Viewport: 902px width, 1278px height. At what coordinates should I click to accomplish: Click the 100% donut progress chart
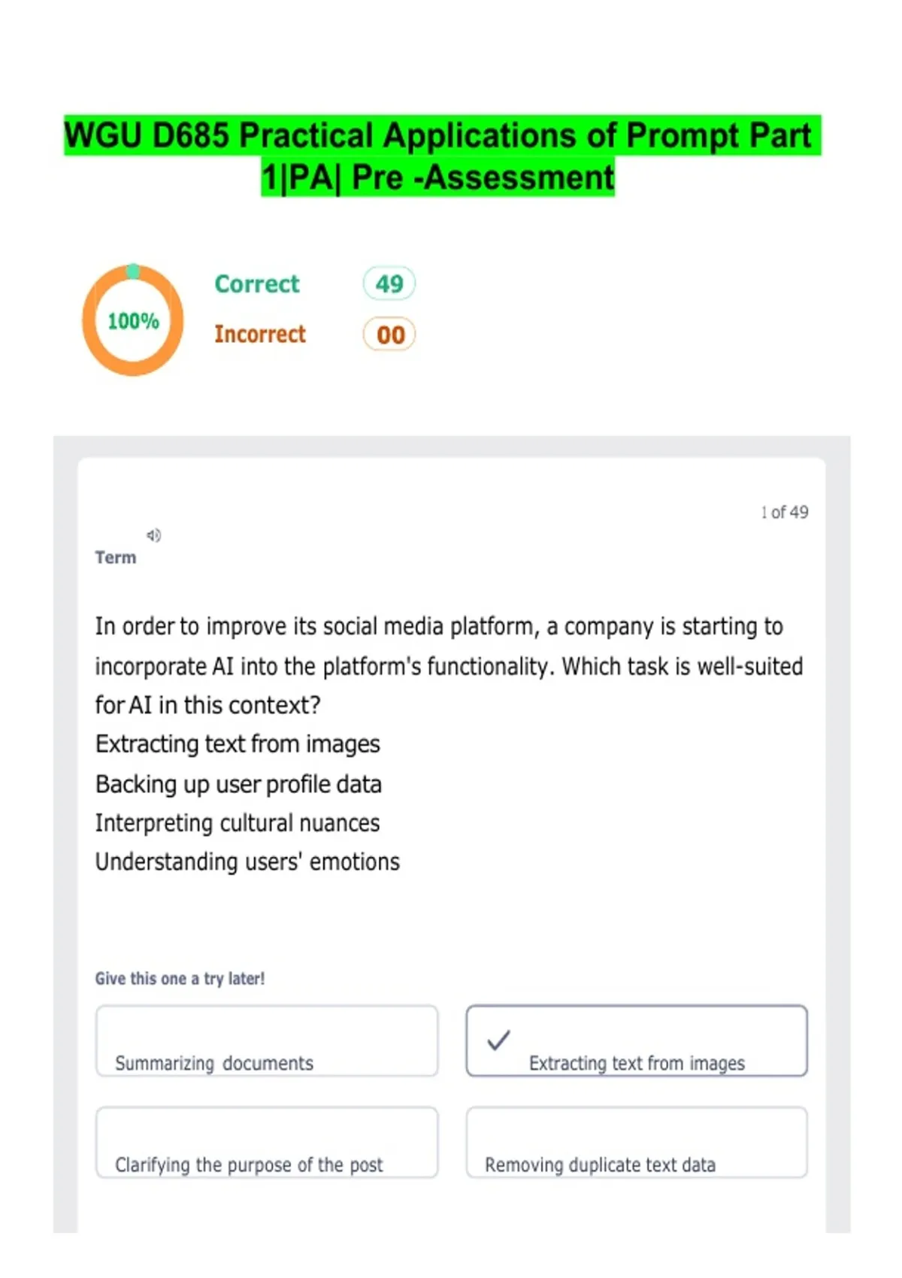pos(133,320)
